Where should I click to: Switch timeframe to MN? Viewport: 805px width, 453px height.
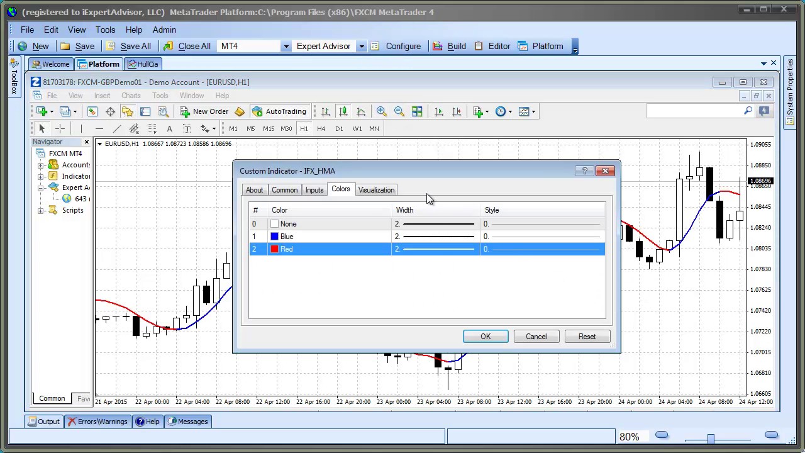point(374,128)
